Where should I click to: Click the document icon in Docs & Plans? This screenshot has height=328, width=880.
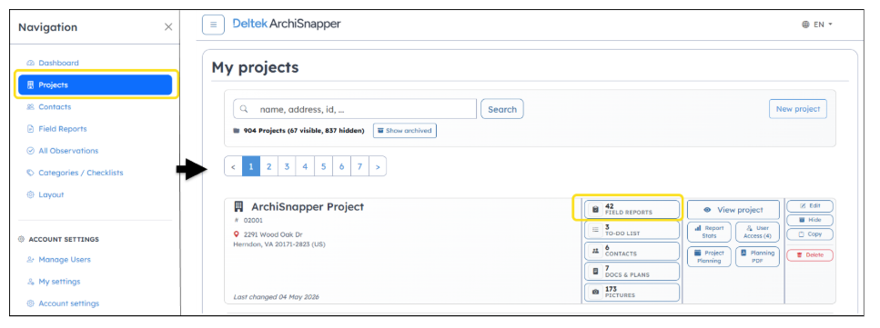click(x=595, y=272)
